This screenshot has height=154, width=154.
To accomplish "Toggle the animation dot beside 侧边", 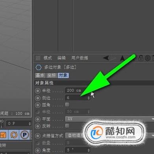I will 38,98.
